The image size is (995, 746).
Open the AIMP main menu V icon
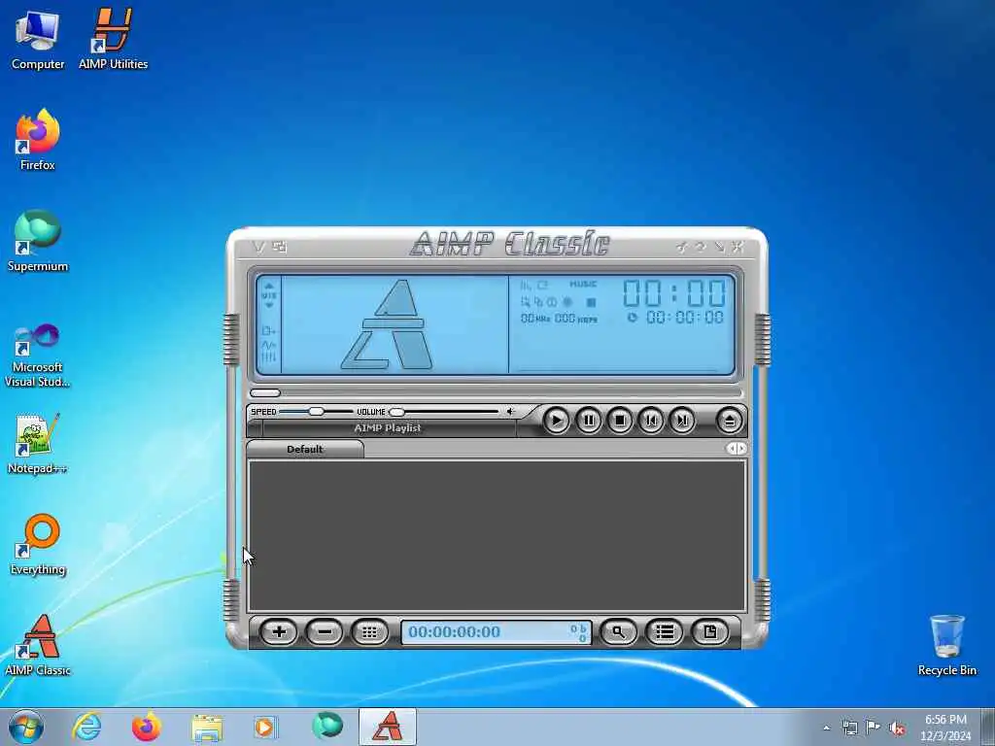pos(258,247)
